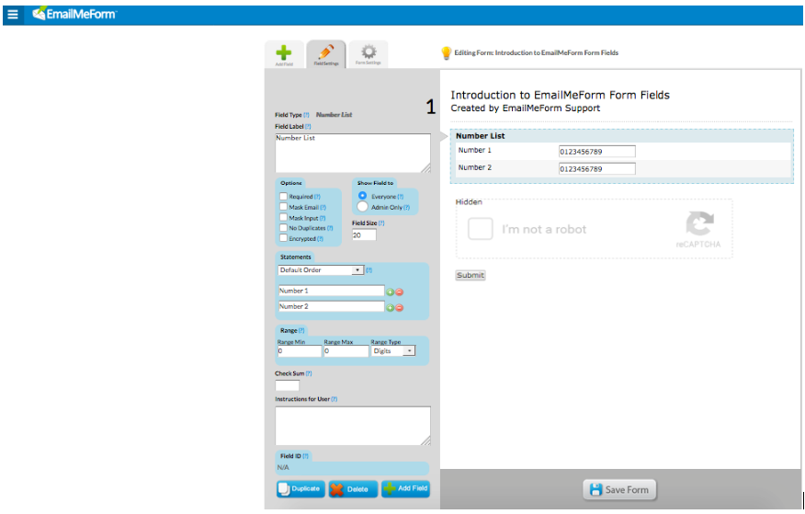Click the Duplicate button
Image resolution: width=805 pixels, height=514 pixels.
[300, 489]
